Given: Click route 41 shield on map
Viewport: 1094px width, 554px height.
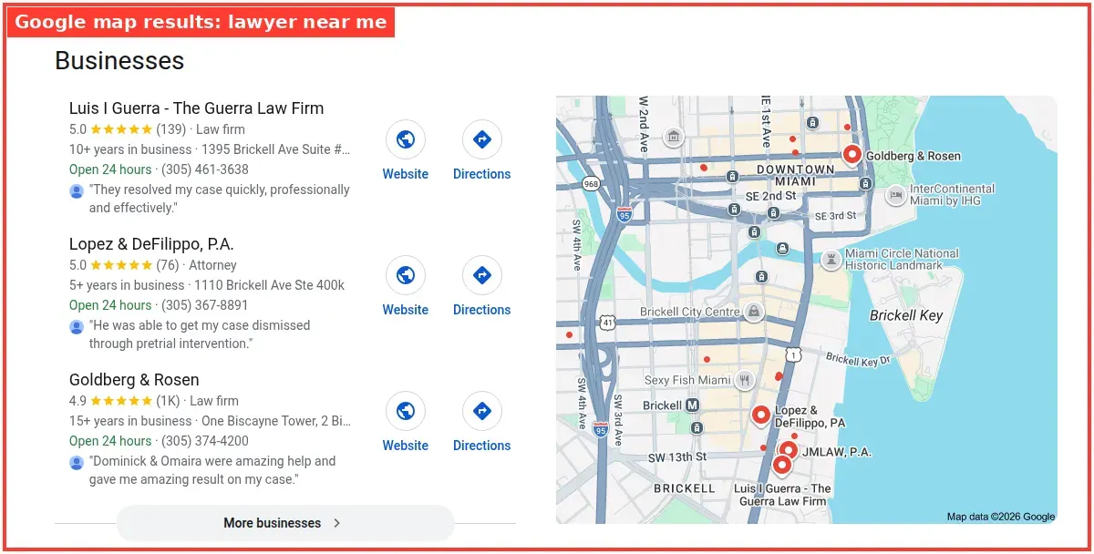Looking at the screenshot, I should (x=608, y=323).
